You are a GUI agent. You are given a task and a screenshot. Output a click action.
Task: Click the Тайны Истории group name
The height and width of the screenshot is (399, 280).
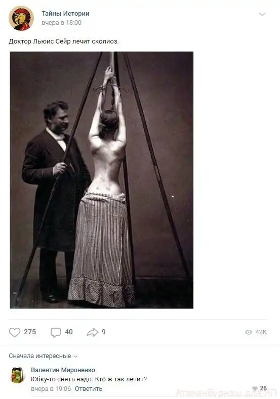tap(65, 14)
